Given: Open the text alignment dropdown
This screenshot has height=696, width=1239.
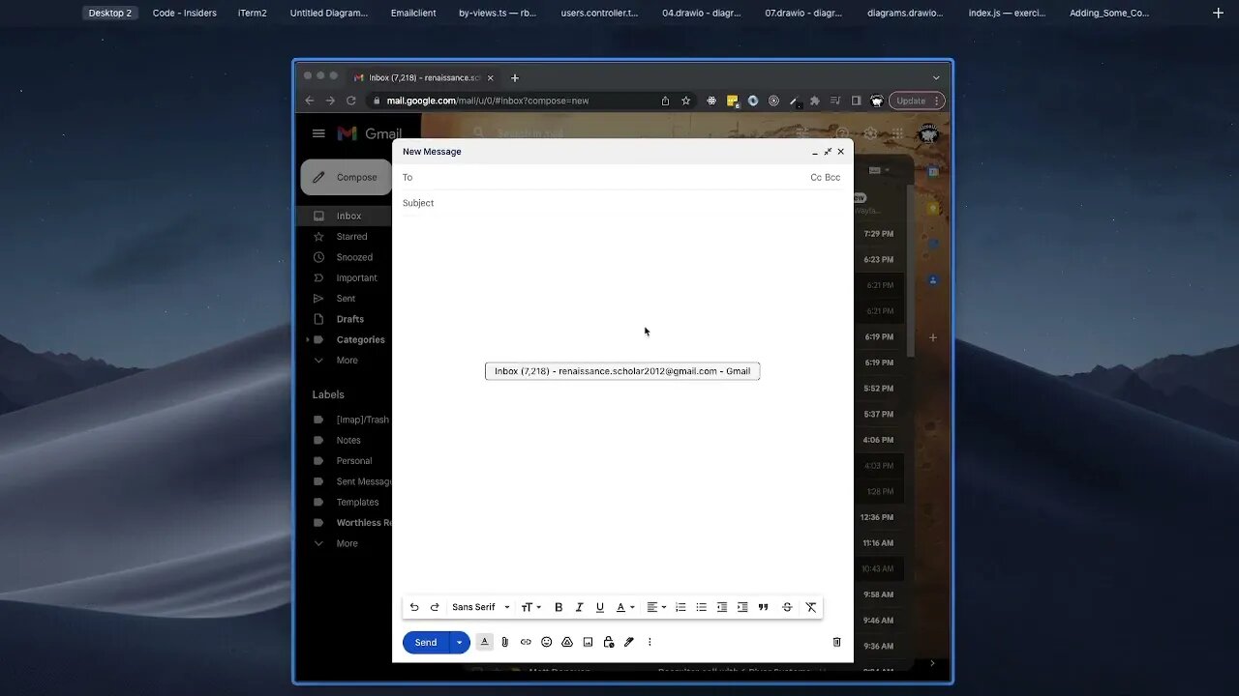Looking at the screenshot, I should click(x=656, y=607).
